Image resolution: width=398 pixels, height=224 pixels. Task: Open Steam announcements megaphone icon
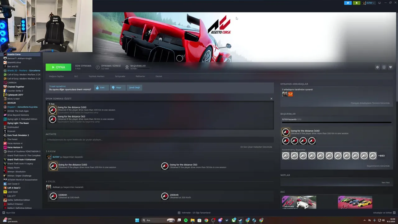tap(348, 3)
